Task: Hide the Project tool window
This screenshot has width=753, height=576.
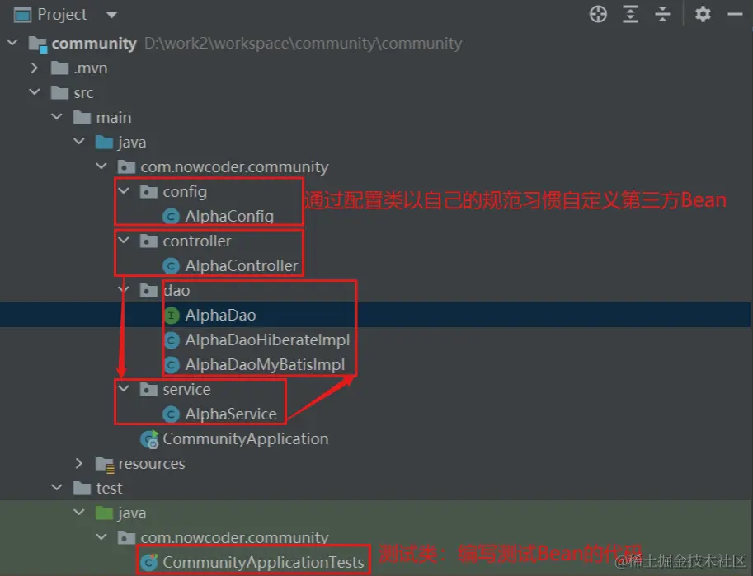Action: click(x=735, y=15)
